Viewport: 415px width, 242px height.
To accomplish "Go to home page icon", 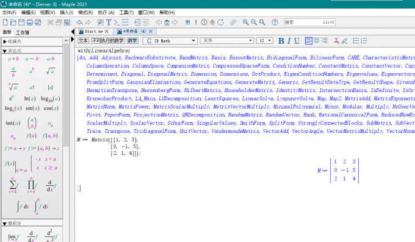I will (x=167, y=23).
